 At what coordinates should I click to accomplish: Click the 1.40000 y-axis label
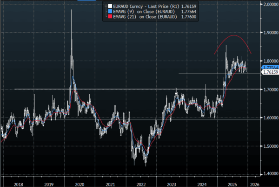271,173
